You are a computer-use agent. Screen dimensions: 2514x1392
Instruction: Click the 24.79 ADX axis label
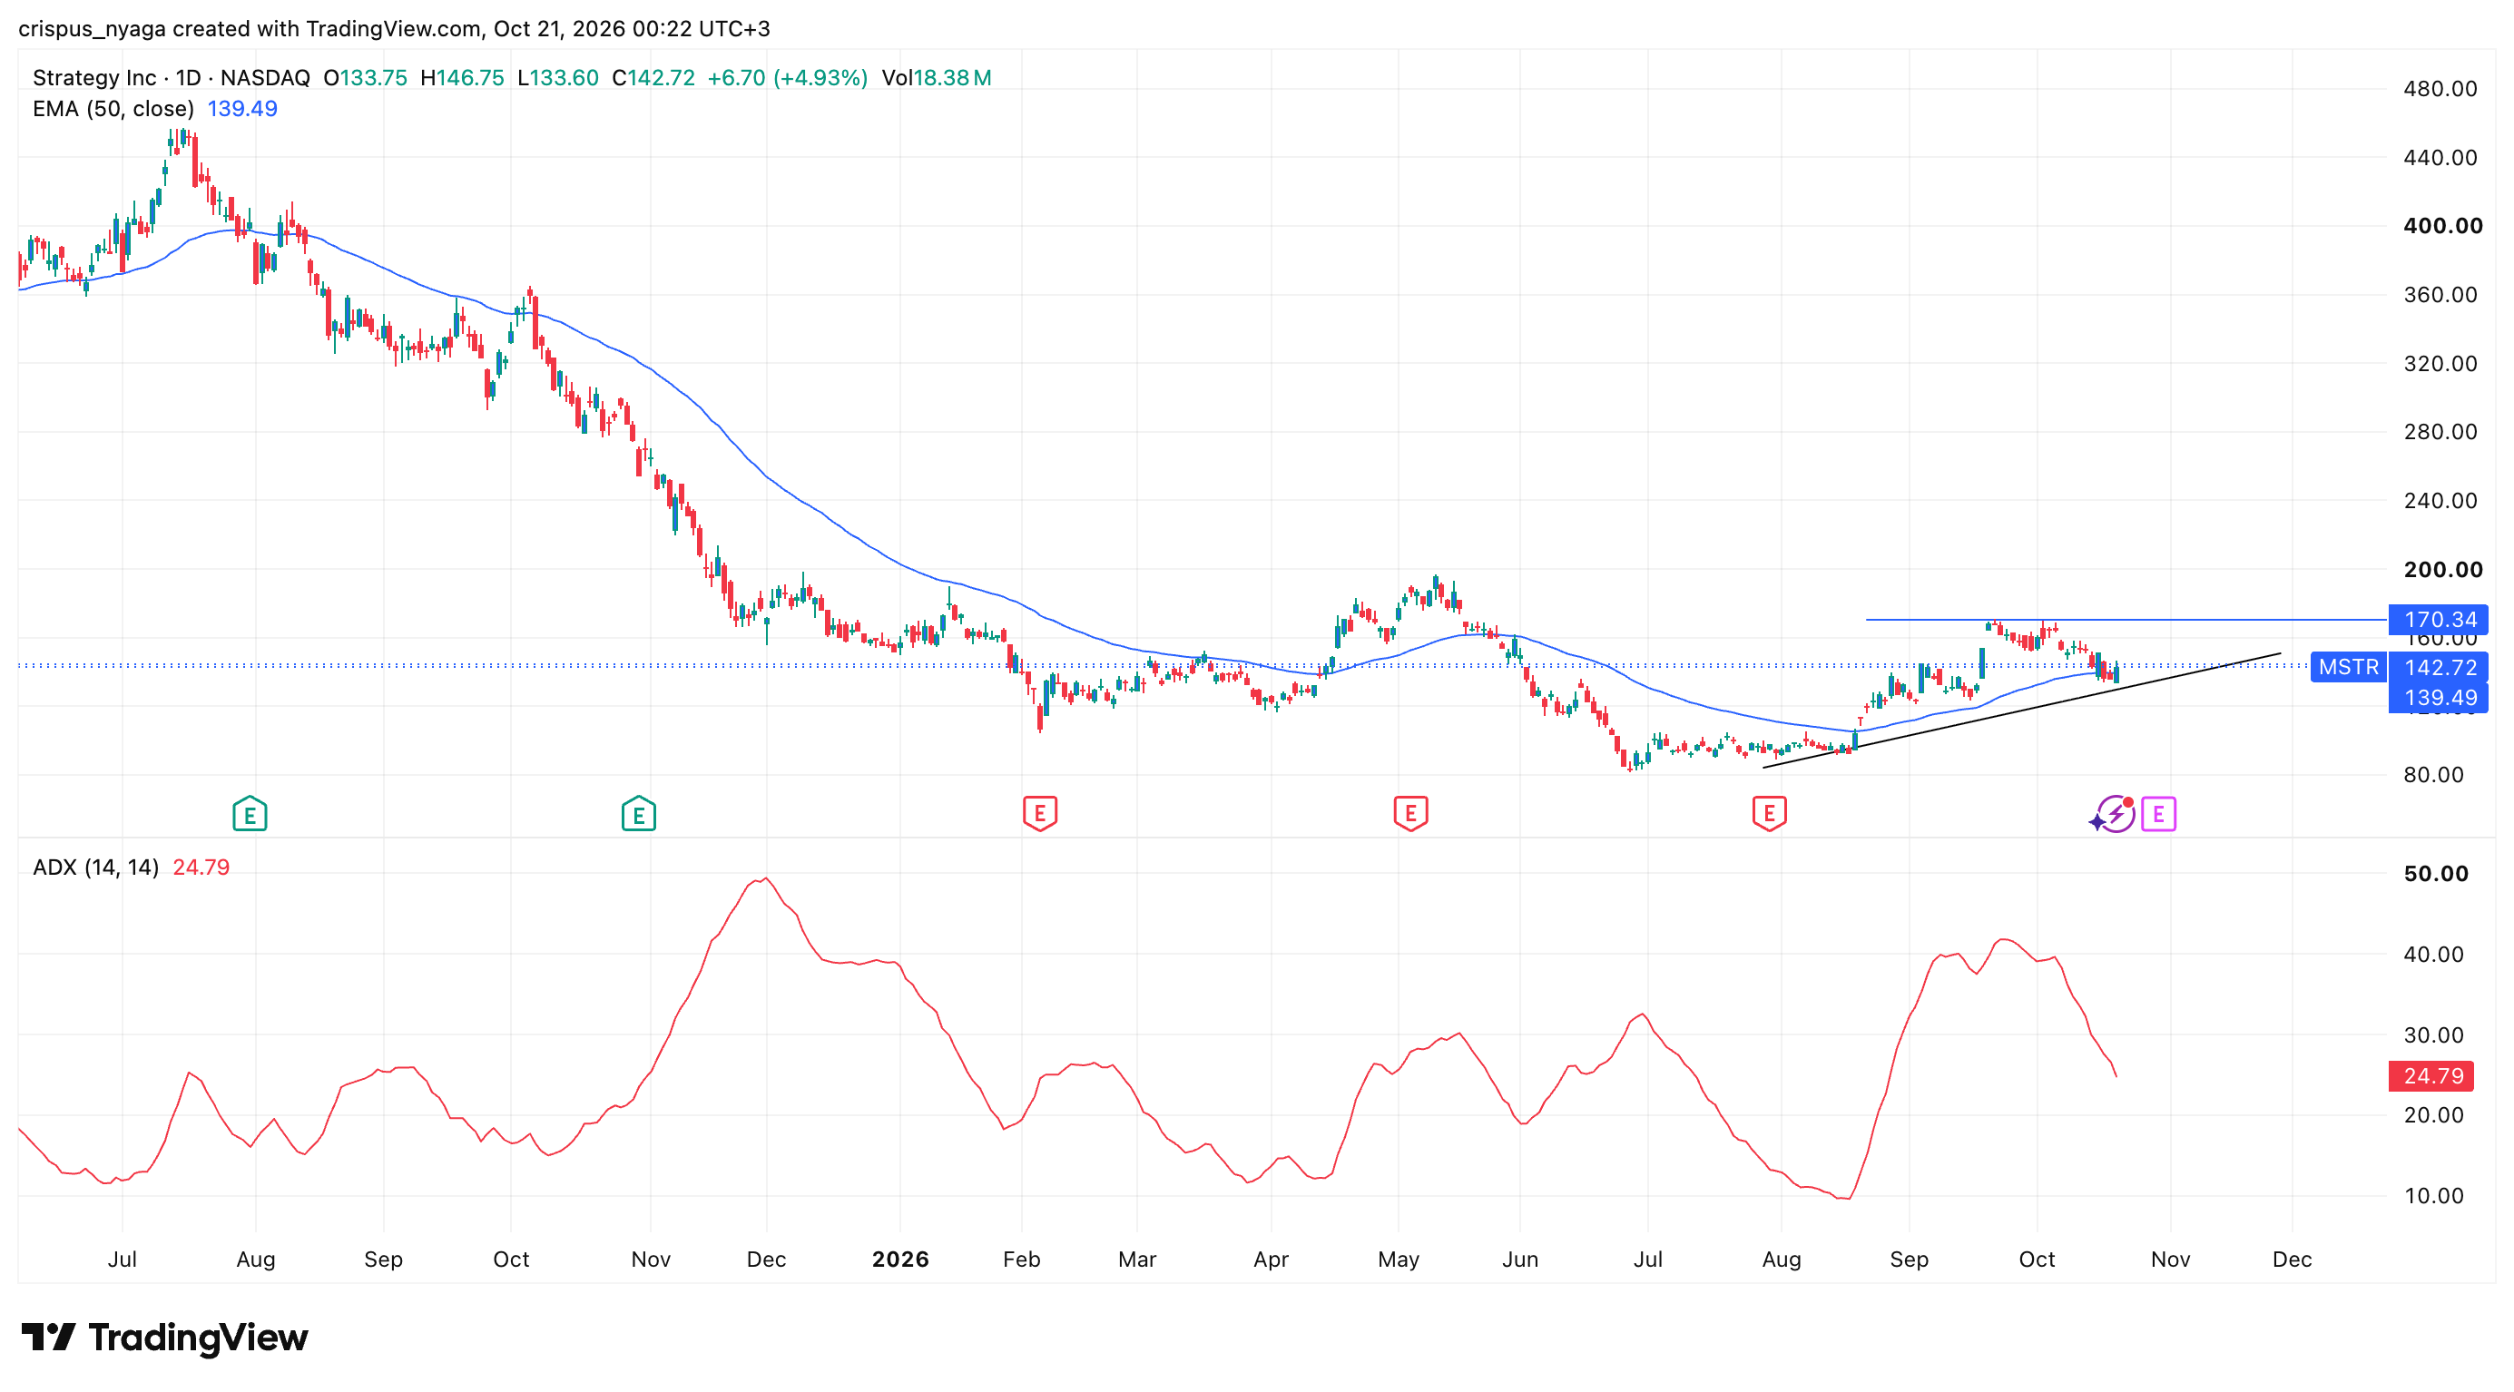coord(2431,1076)
